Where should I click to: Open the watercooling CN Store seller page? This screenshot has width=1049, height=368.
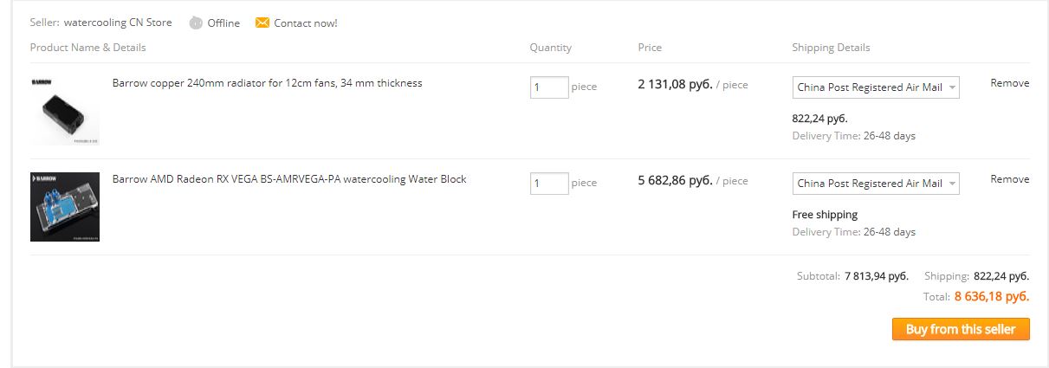tap(118, 23)
